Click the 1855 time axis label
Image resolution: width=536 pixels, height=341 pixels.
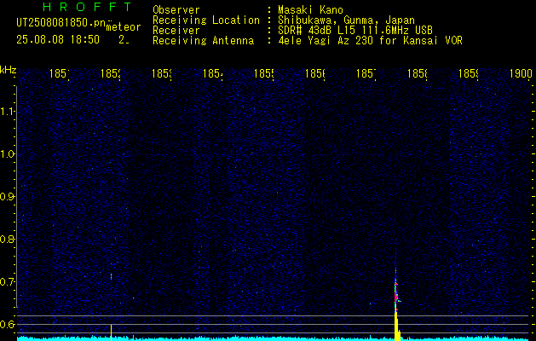coord(263,73)
